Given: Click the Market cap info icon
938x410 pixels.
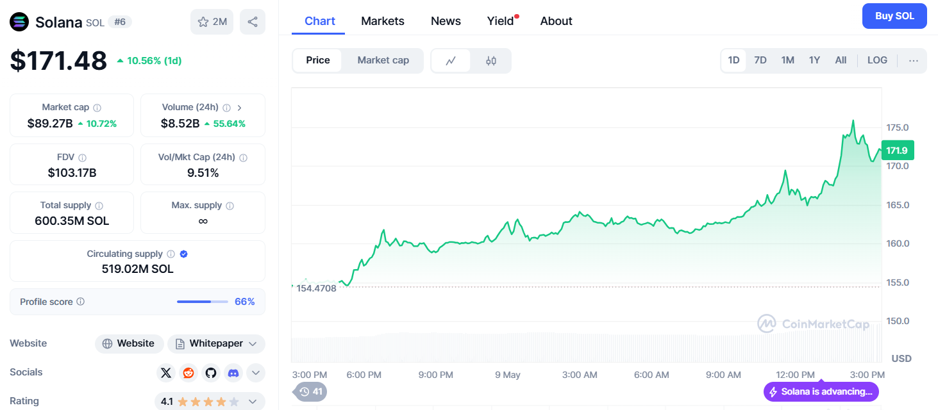Looking at the screenshot, I should pos(97,108).
